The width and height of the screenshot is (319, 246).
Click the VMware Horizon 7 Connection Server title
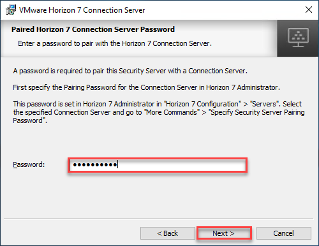tap(82, 10)
